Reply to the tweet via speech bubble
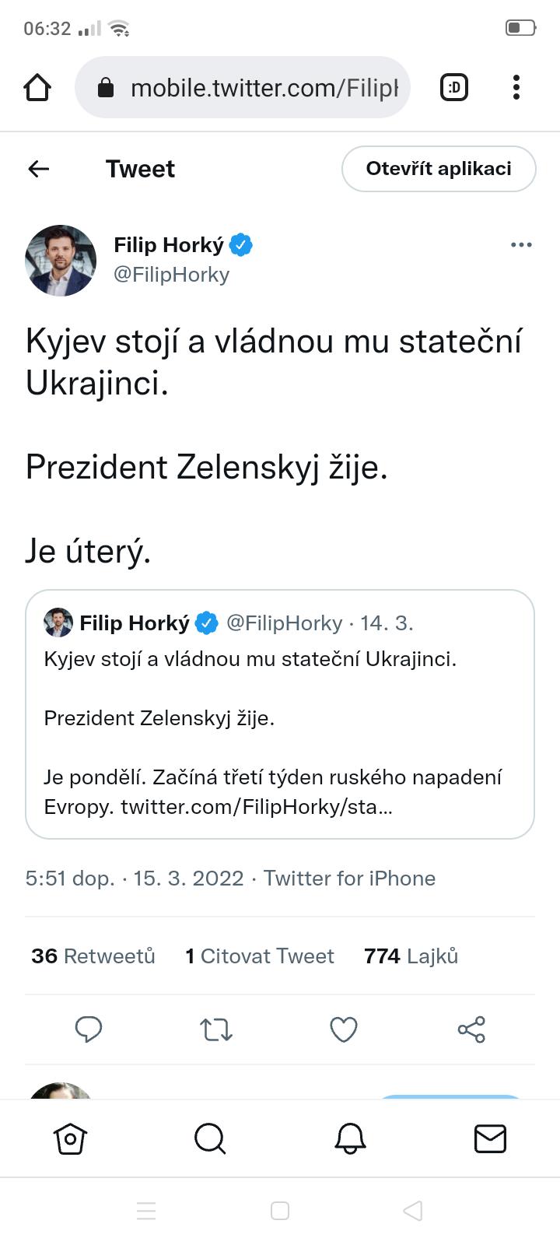Viewport: 560px width, 1245px height. pos(89,1029)
